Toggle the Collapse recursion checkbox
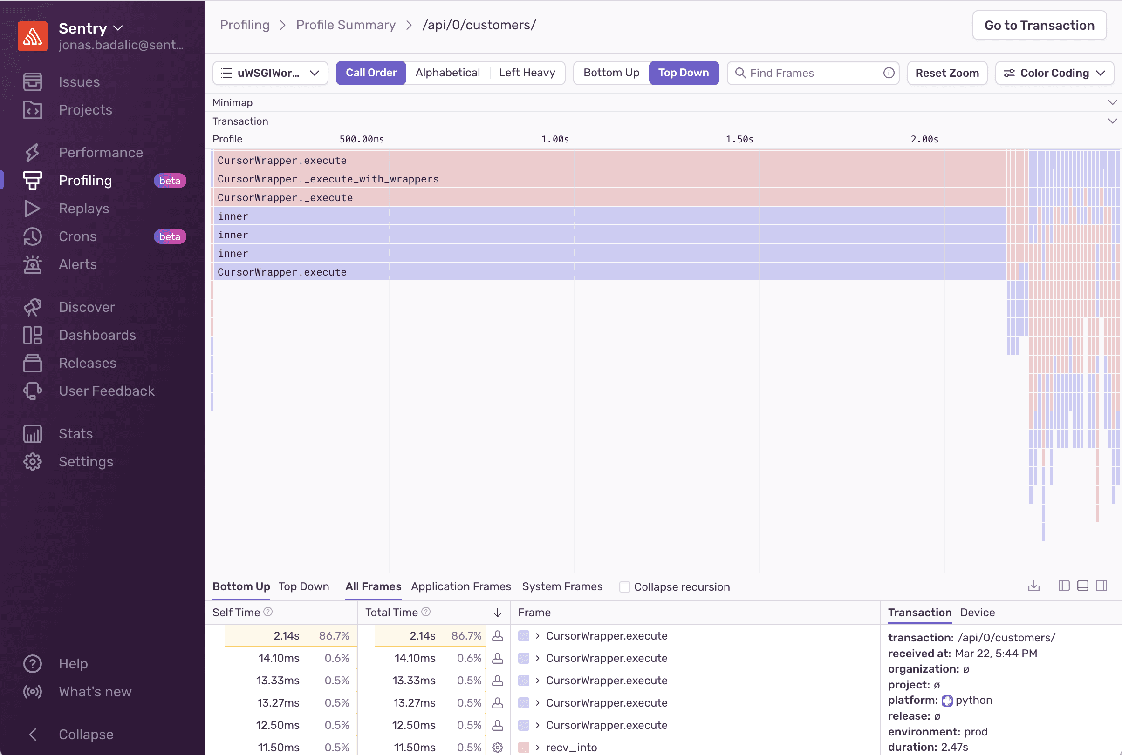 pos(623,586)
